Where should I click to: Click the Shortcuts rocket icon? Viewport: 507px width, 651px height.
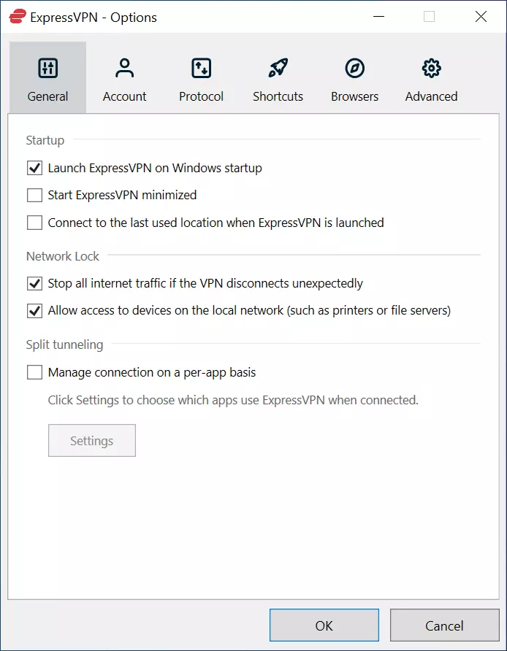click(278, 69)
